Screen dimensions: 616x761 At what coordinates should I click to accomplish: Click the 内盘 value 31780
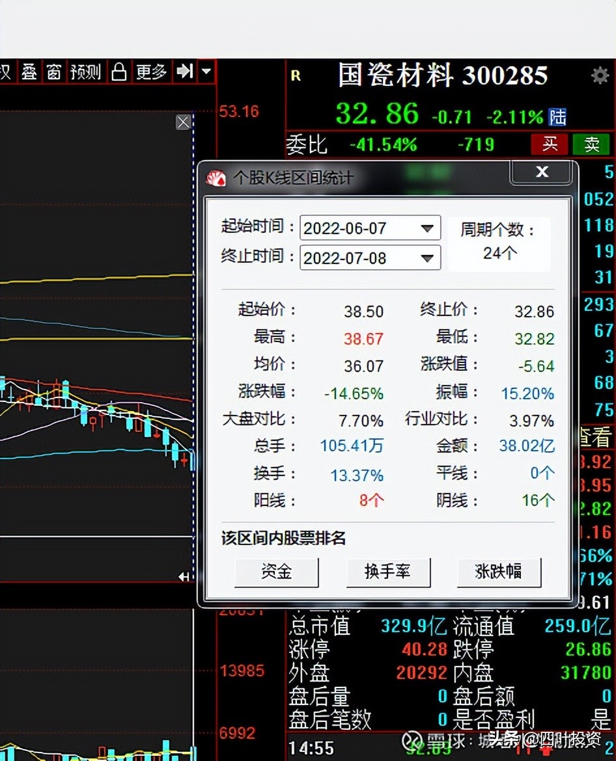point(585,673)
